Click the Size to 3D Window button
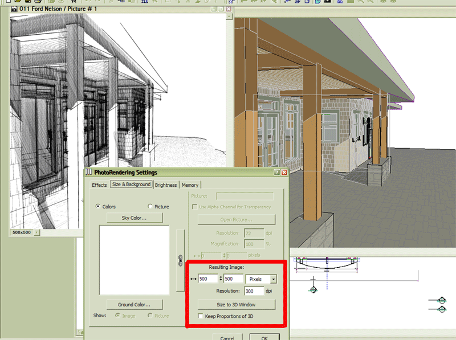The image size is (456, 340). (237, 304)
